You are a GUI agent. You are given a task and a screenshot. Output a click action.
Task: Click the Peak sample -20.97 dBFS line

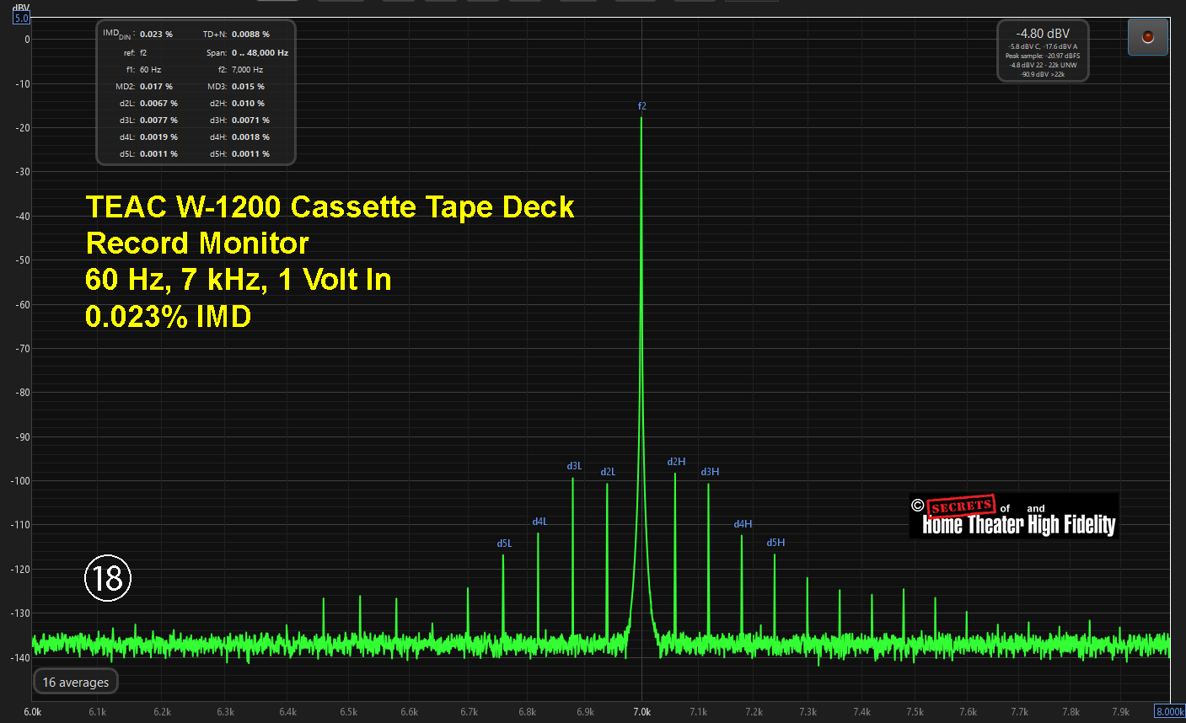[1043, 56]
